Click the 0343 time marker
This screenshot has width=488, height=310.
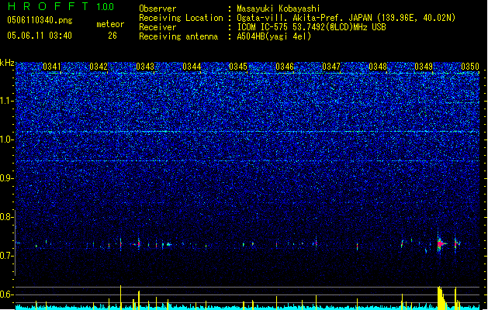145,67
